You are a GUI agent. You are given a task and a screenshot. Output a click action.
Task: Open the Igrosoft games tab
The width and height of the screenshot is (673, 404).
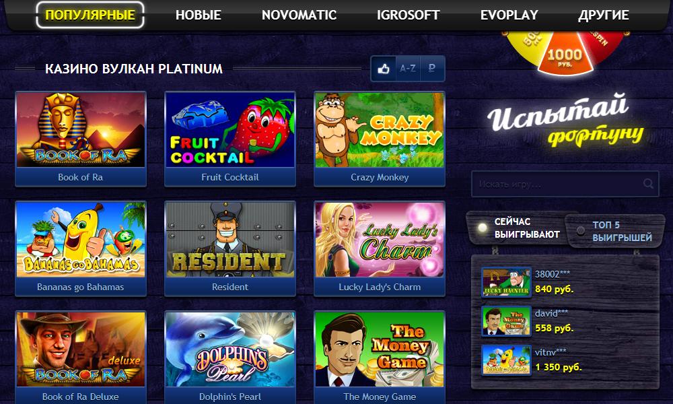pos(409,15)
